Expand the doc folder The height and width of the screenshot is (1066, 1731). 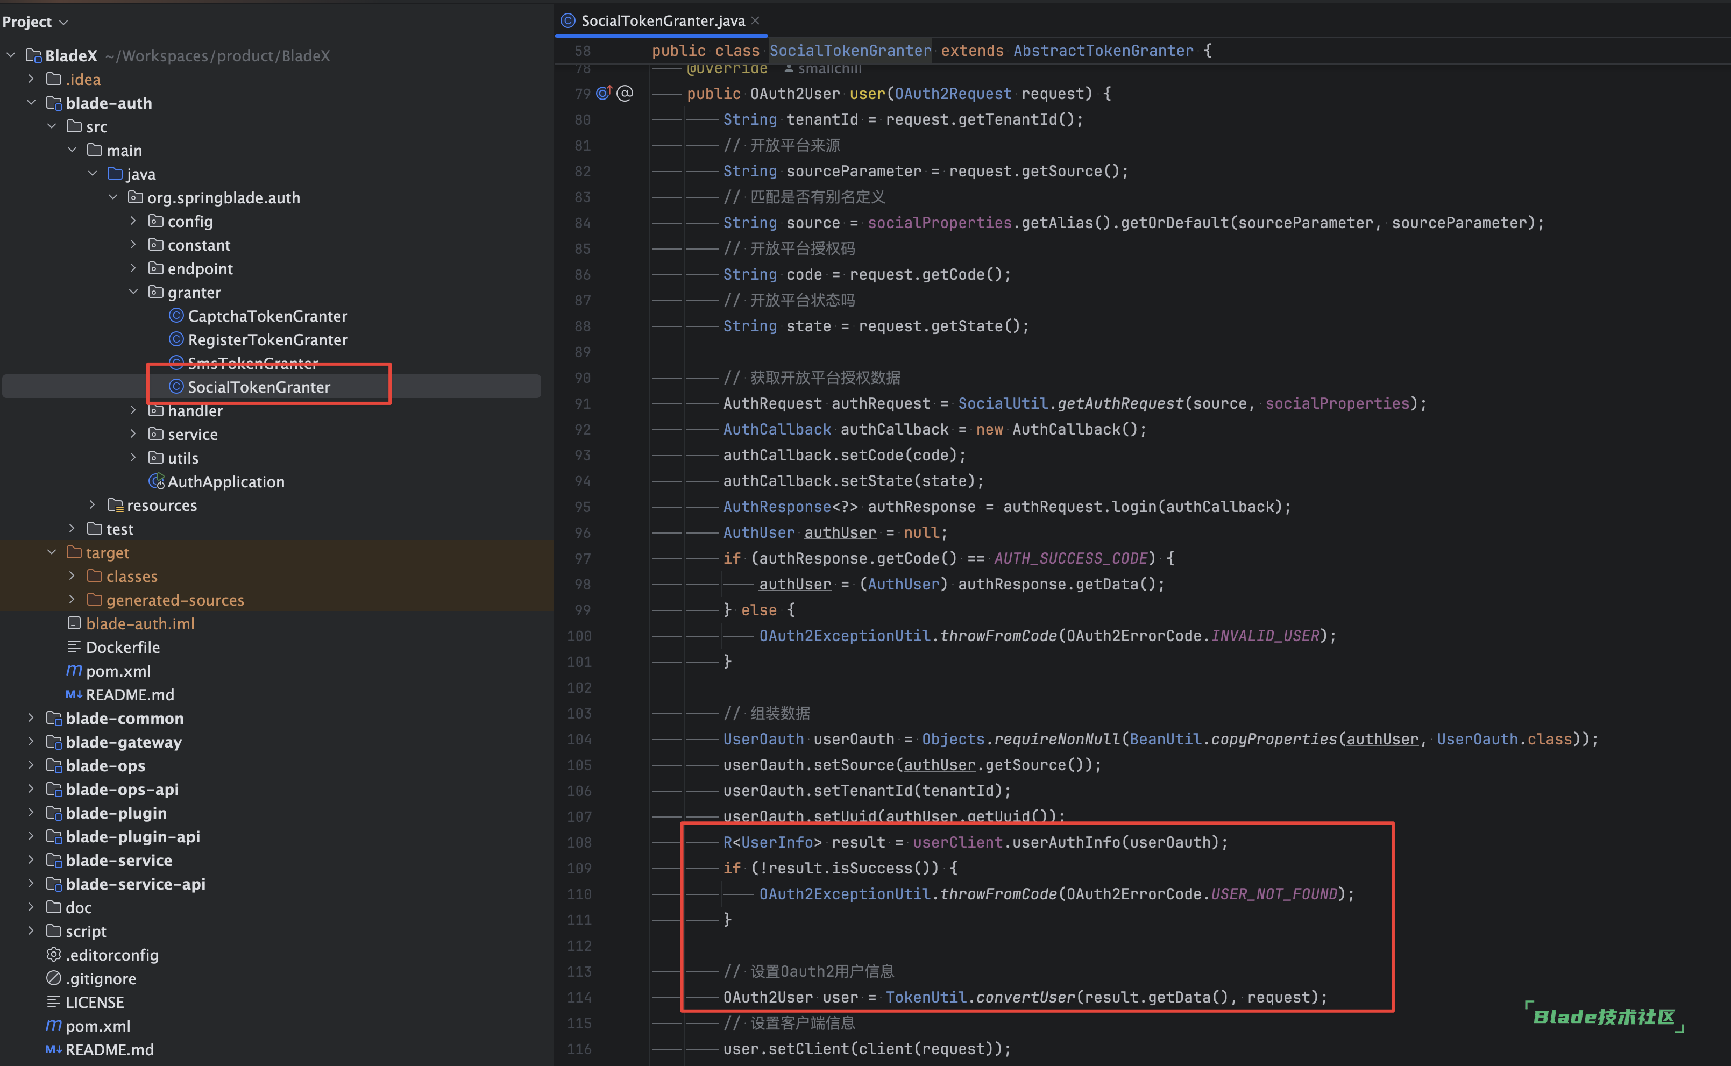(31, 907)
